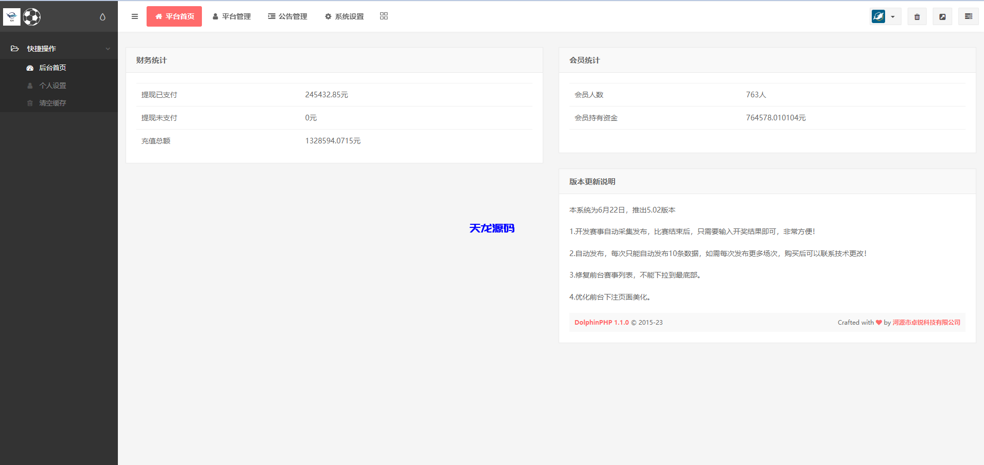Click the 河源市卓锐科技有限公司 company link

tap(925, 322)
